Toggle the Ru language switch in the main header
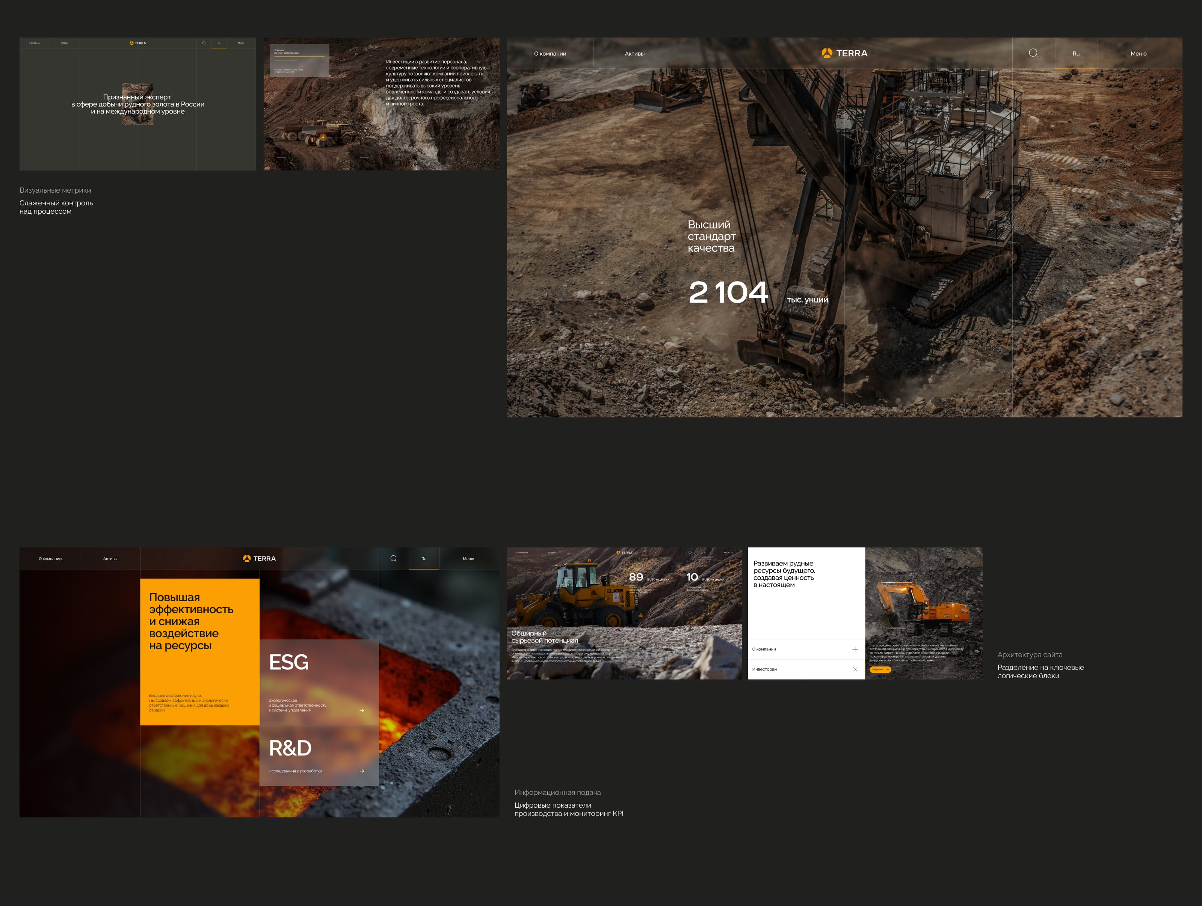Screen dimensions: 1202x906 click(1076, 53)
